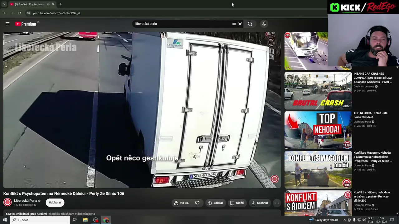The image size is (399, 224).
Task: Reload the page in the browser
Action: [x=20, y=13]
